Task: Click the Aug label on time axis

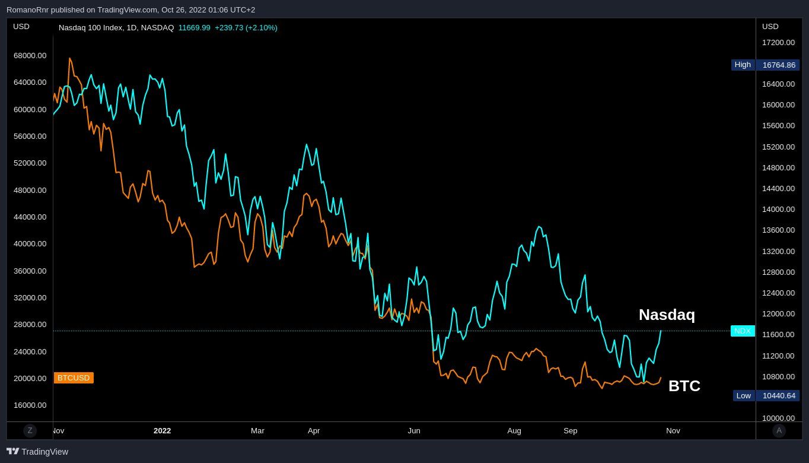Action: click(514, 431)
